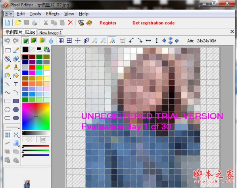The width and height of the screenshot is (238, 188).
Task: Click the Save disk icon
Action: point(27,23)
